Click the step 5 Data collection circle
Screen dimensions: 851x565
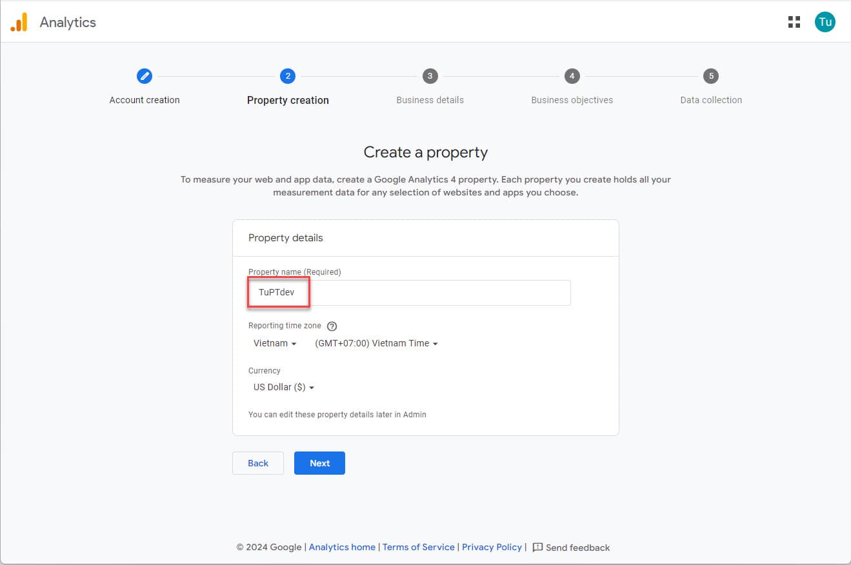click(x=711, y=76)
